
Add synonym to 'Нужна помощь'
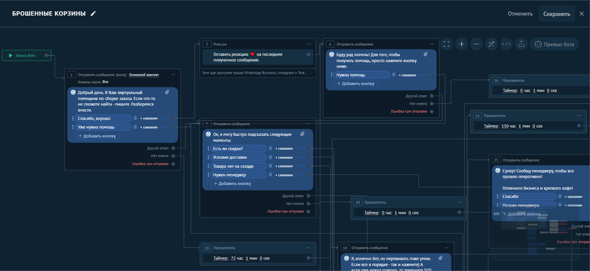[x=407, y=75]
